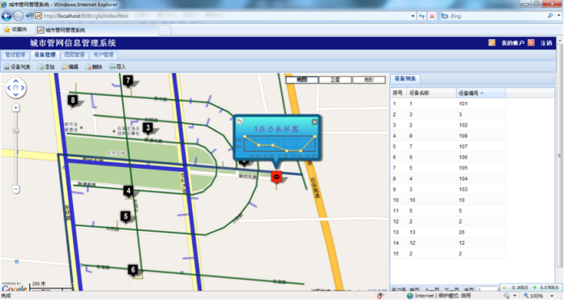The height and width of the screenshot is (300, 564).
Task: Select the 地图 map view mode
Action: [x=301, y=79]
